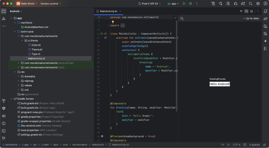Open the Git version control tool window
This screenshot has width=269, height=148.
(3, 138)
